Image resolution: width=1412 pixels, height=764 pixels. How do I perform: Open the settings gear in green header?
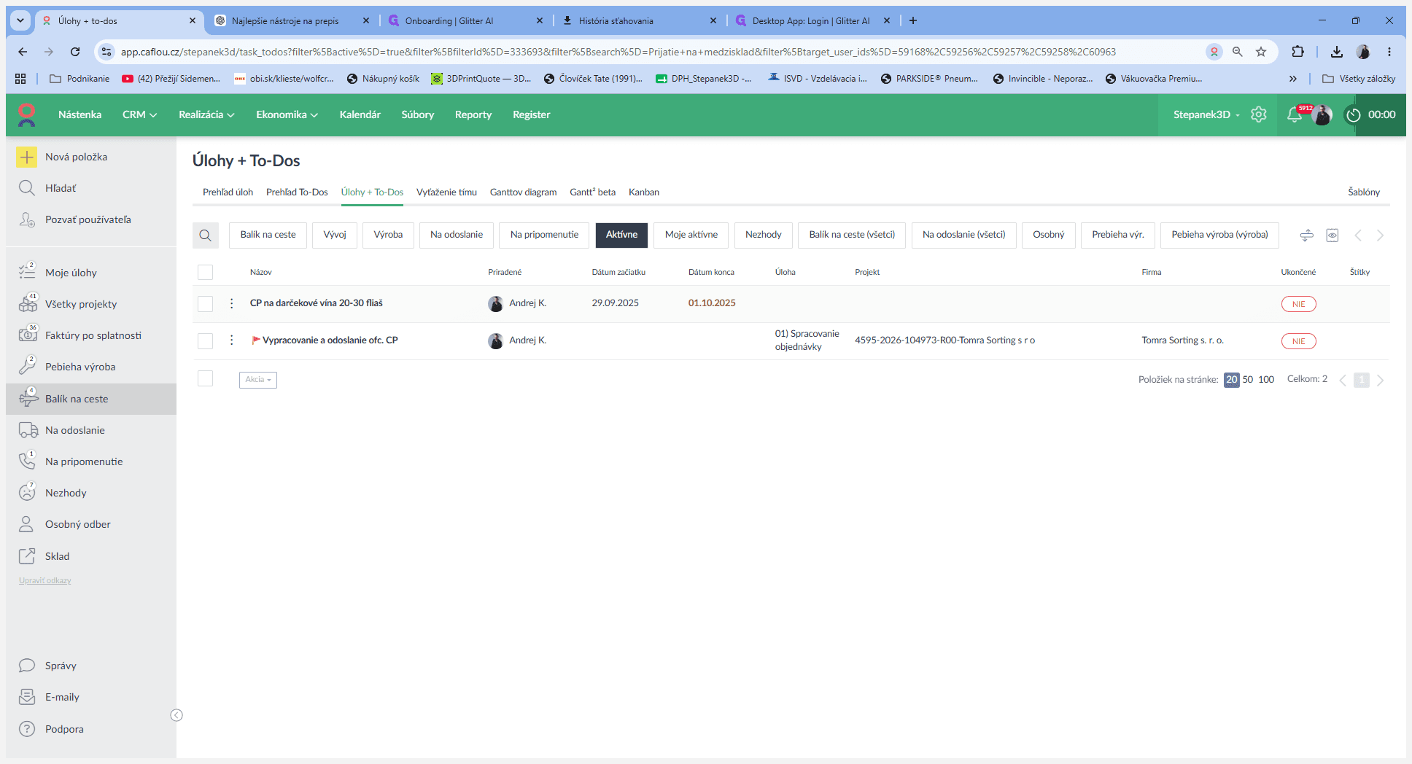click(x=1259, y=114)
